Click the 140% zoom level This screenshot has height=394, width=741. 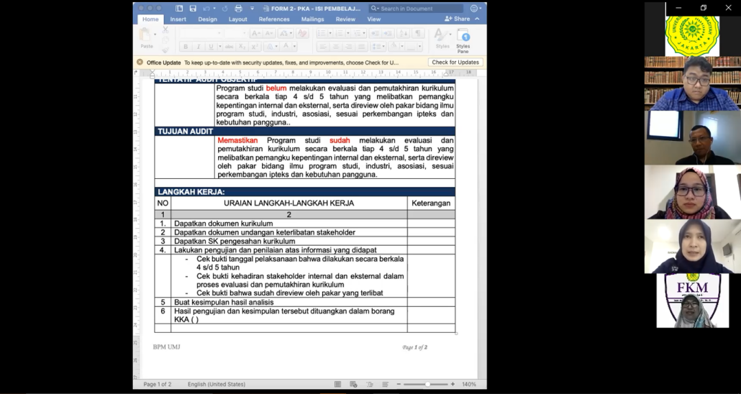click(x=469, y=384)
